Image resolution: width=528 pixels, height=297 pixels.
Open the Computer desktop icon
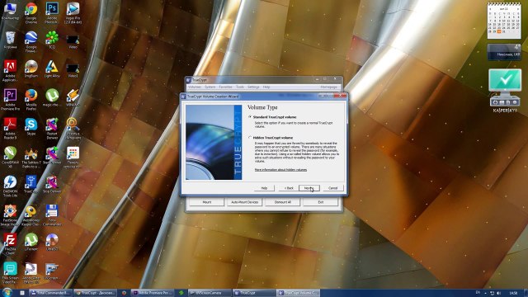click(10, 11)
